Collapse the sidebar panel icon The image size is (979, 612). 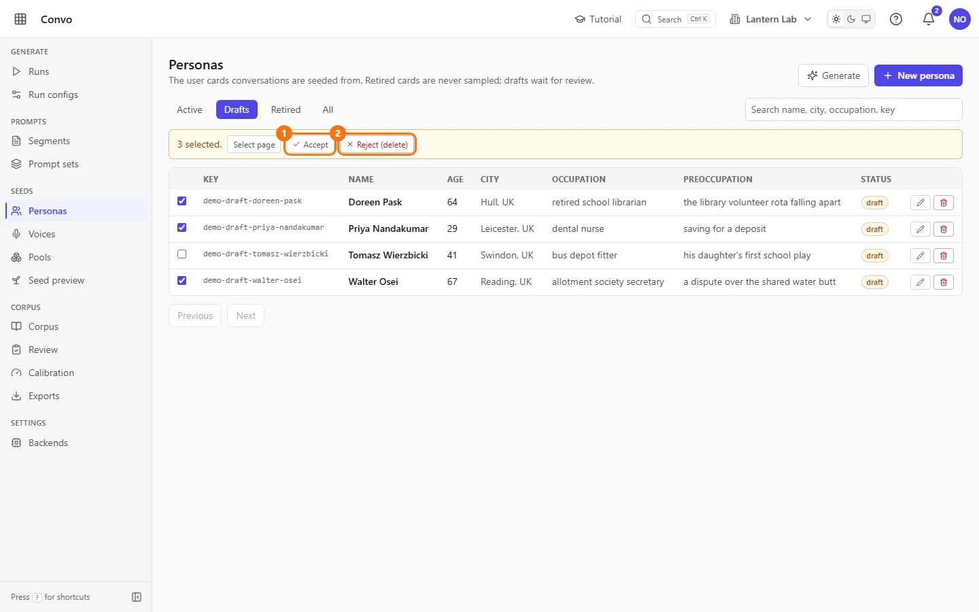pos(137,597)
